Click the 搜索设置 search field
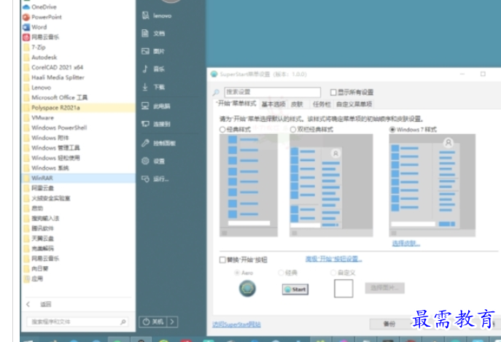The height and width of the screenshot is (342, 501). pyautogui.click(x=273, y=92)
